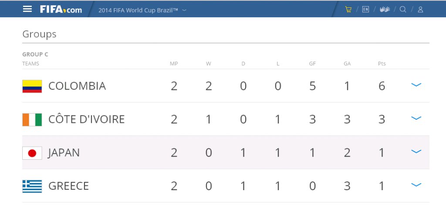
Task: Click the Japan flag icon
Action: 32,153
